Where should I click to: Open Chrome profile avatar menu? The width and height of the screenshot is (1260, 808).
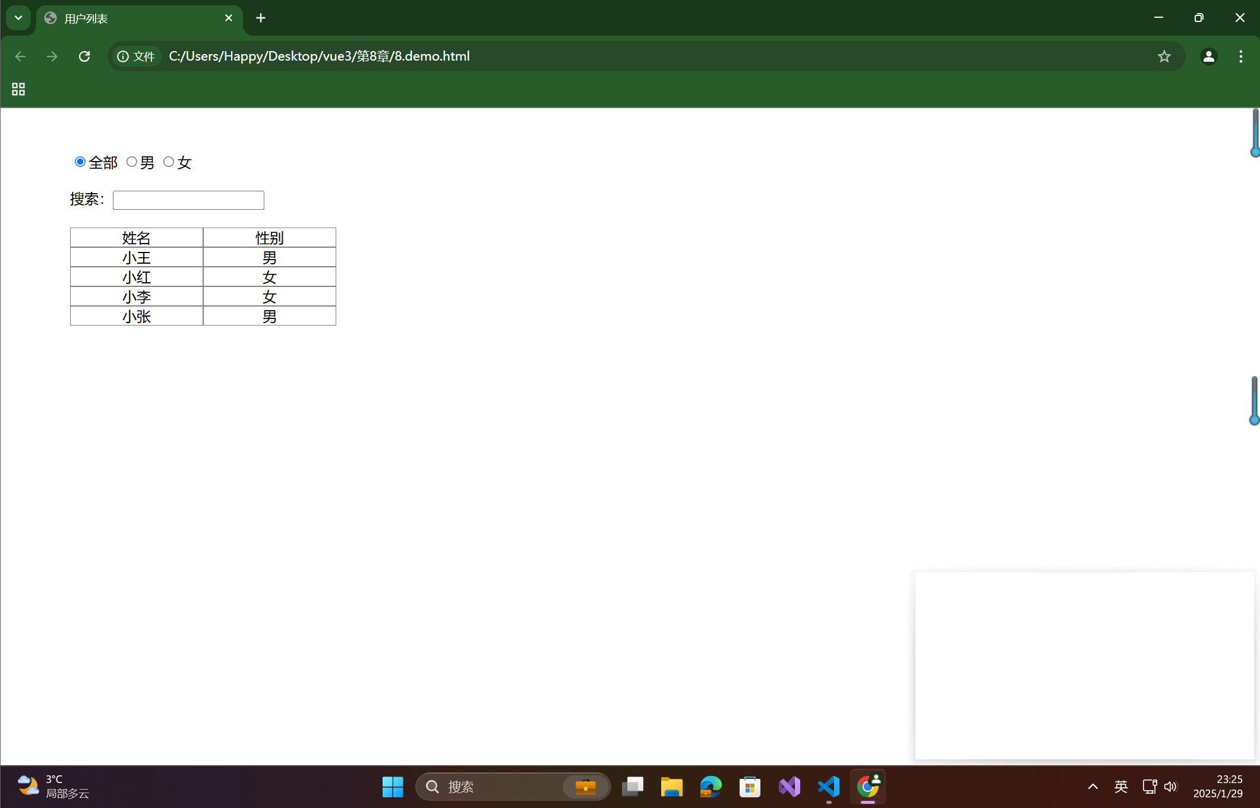(1208, 56)
